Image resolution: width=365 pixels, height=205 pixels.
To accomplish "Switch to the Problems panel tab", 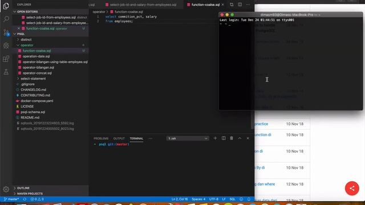I will point(101,138).
